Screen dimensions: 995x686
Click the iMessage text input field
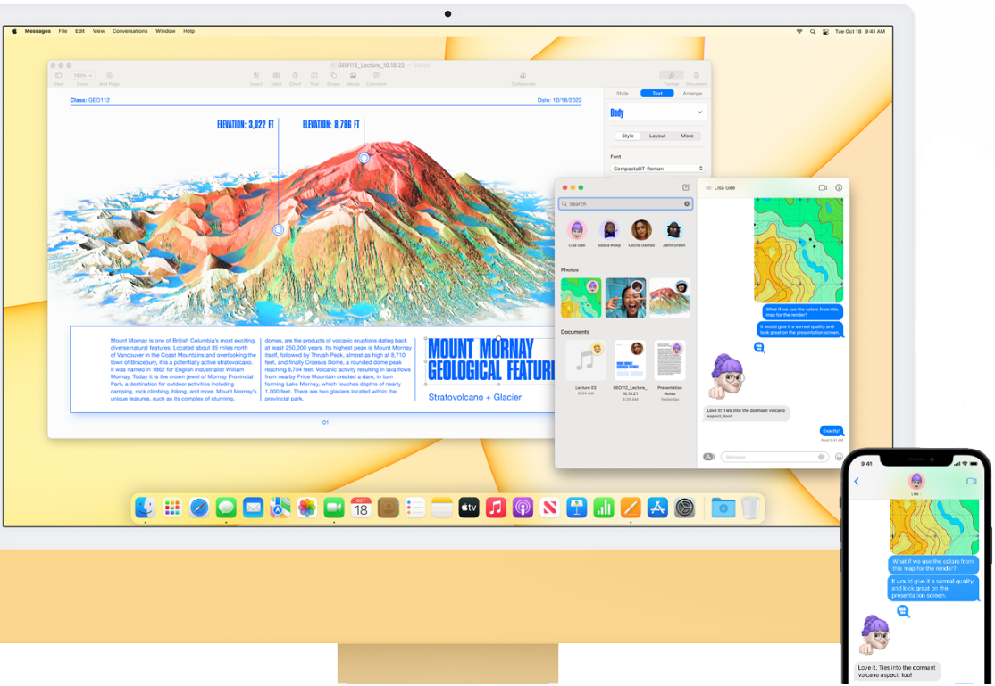[x=774, y=457]
